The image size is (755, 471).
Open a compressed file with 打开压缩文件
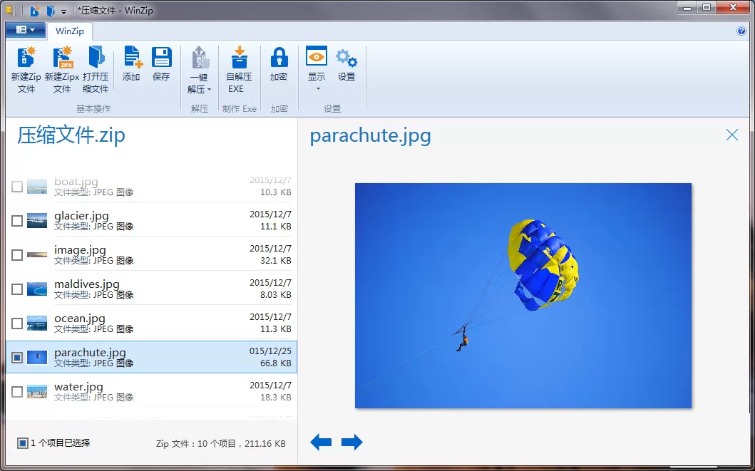tap(96, 70)
